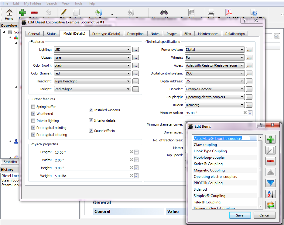Open the help question mark in Edit Items dialog
Screen dimensions: 284x225
click(261, 125)
